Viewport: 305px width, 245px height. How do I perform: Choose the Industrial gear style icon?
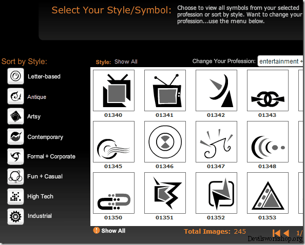click(15, 217)
